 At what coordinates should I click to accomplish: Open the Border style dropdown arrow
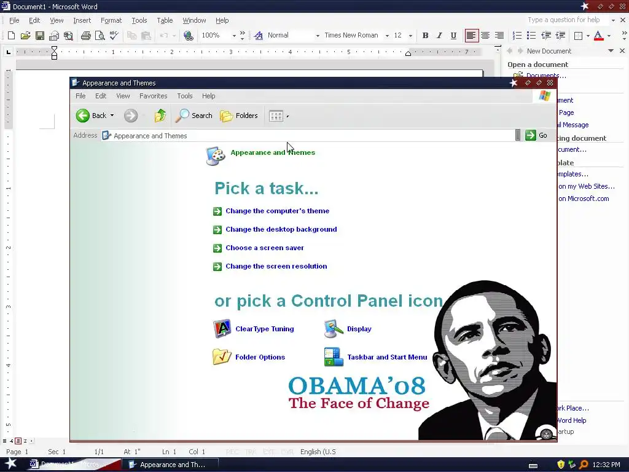pyautogui.click(x=588, y=36)
